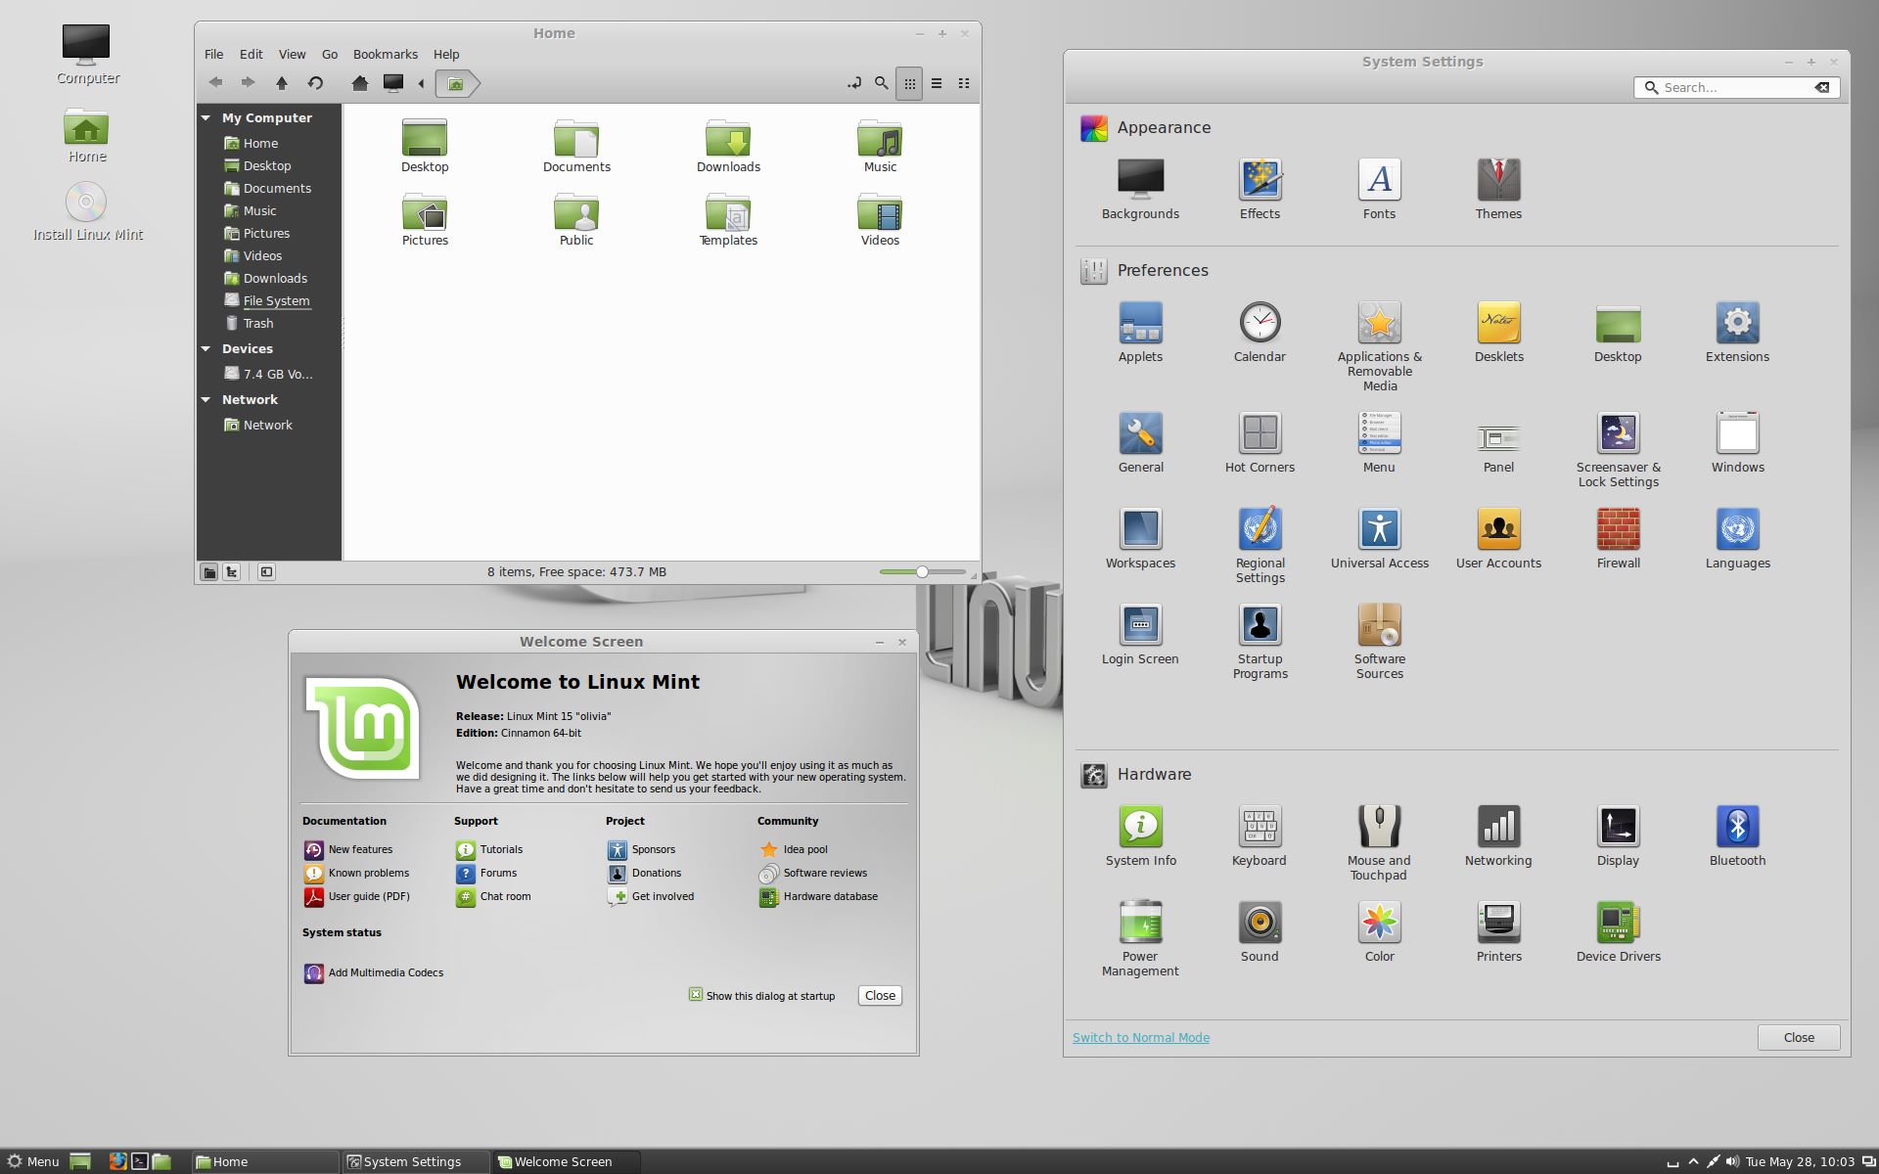
Task: Open the Menu button on the panel
Action: 34,1161
